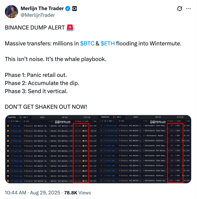Click next-page arrow after 1 / 451
Viewport: 197px width, 199px height.
(27, 117)
